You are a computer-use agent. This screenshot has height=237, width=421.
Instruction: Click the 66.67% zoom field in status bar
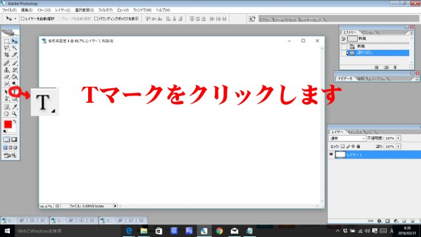point(46,206)
